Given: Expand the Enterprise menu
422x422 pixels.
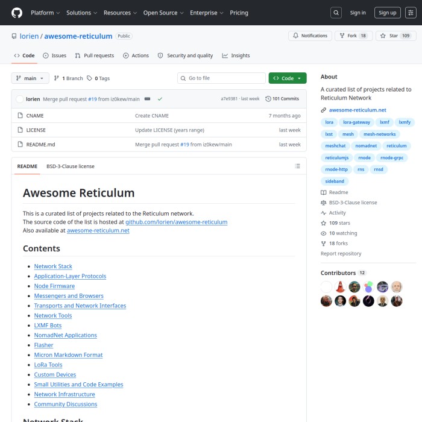Looking at the screenshot, I should click(206, 13).
